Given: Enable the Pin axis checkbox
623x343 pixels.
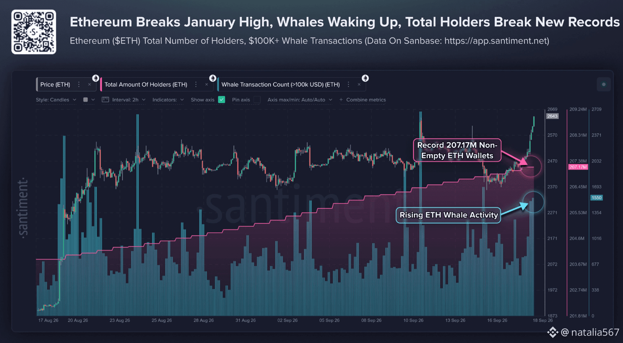Looking at the screenshot, I should pyautogui.click(x=257, y=99).
